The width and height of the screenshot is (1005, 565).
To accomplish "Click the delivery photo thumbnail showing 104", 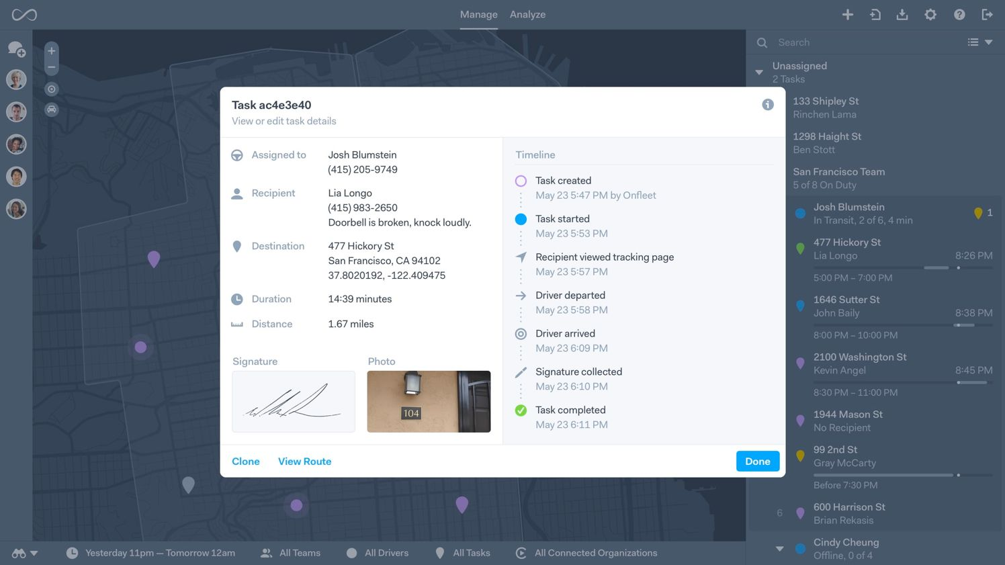I will 429,401.
